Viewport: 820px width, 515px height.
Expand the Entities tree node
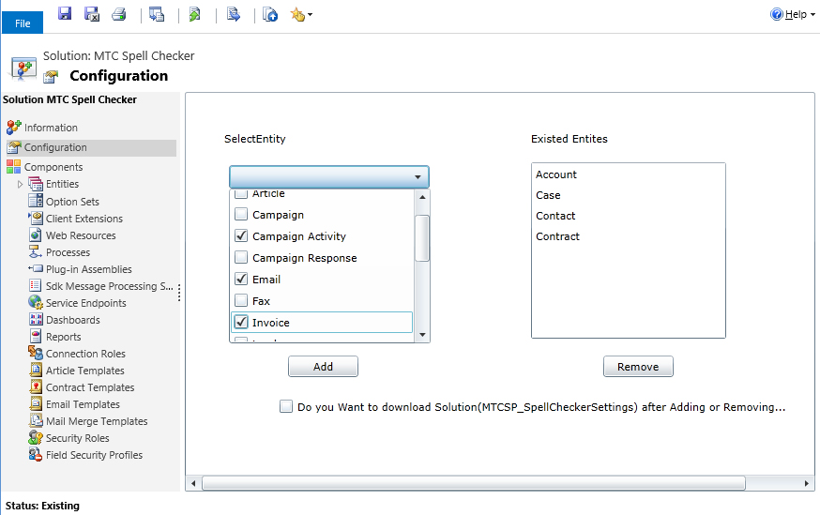click(20, 185)
